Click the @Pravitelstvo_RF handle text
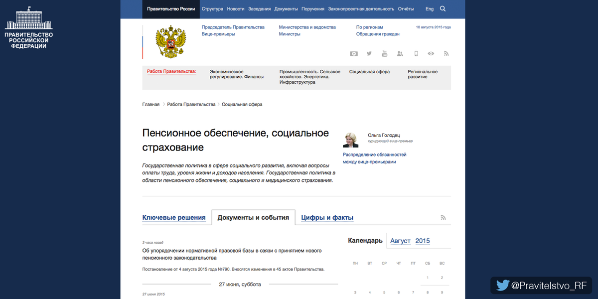The height and width of the screenshot is (299, 598). 550,286
